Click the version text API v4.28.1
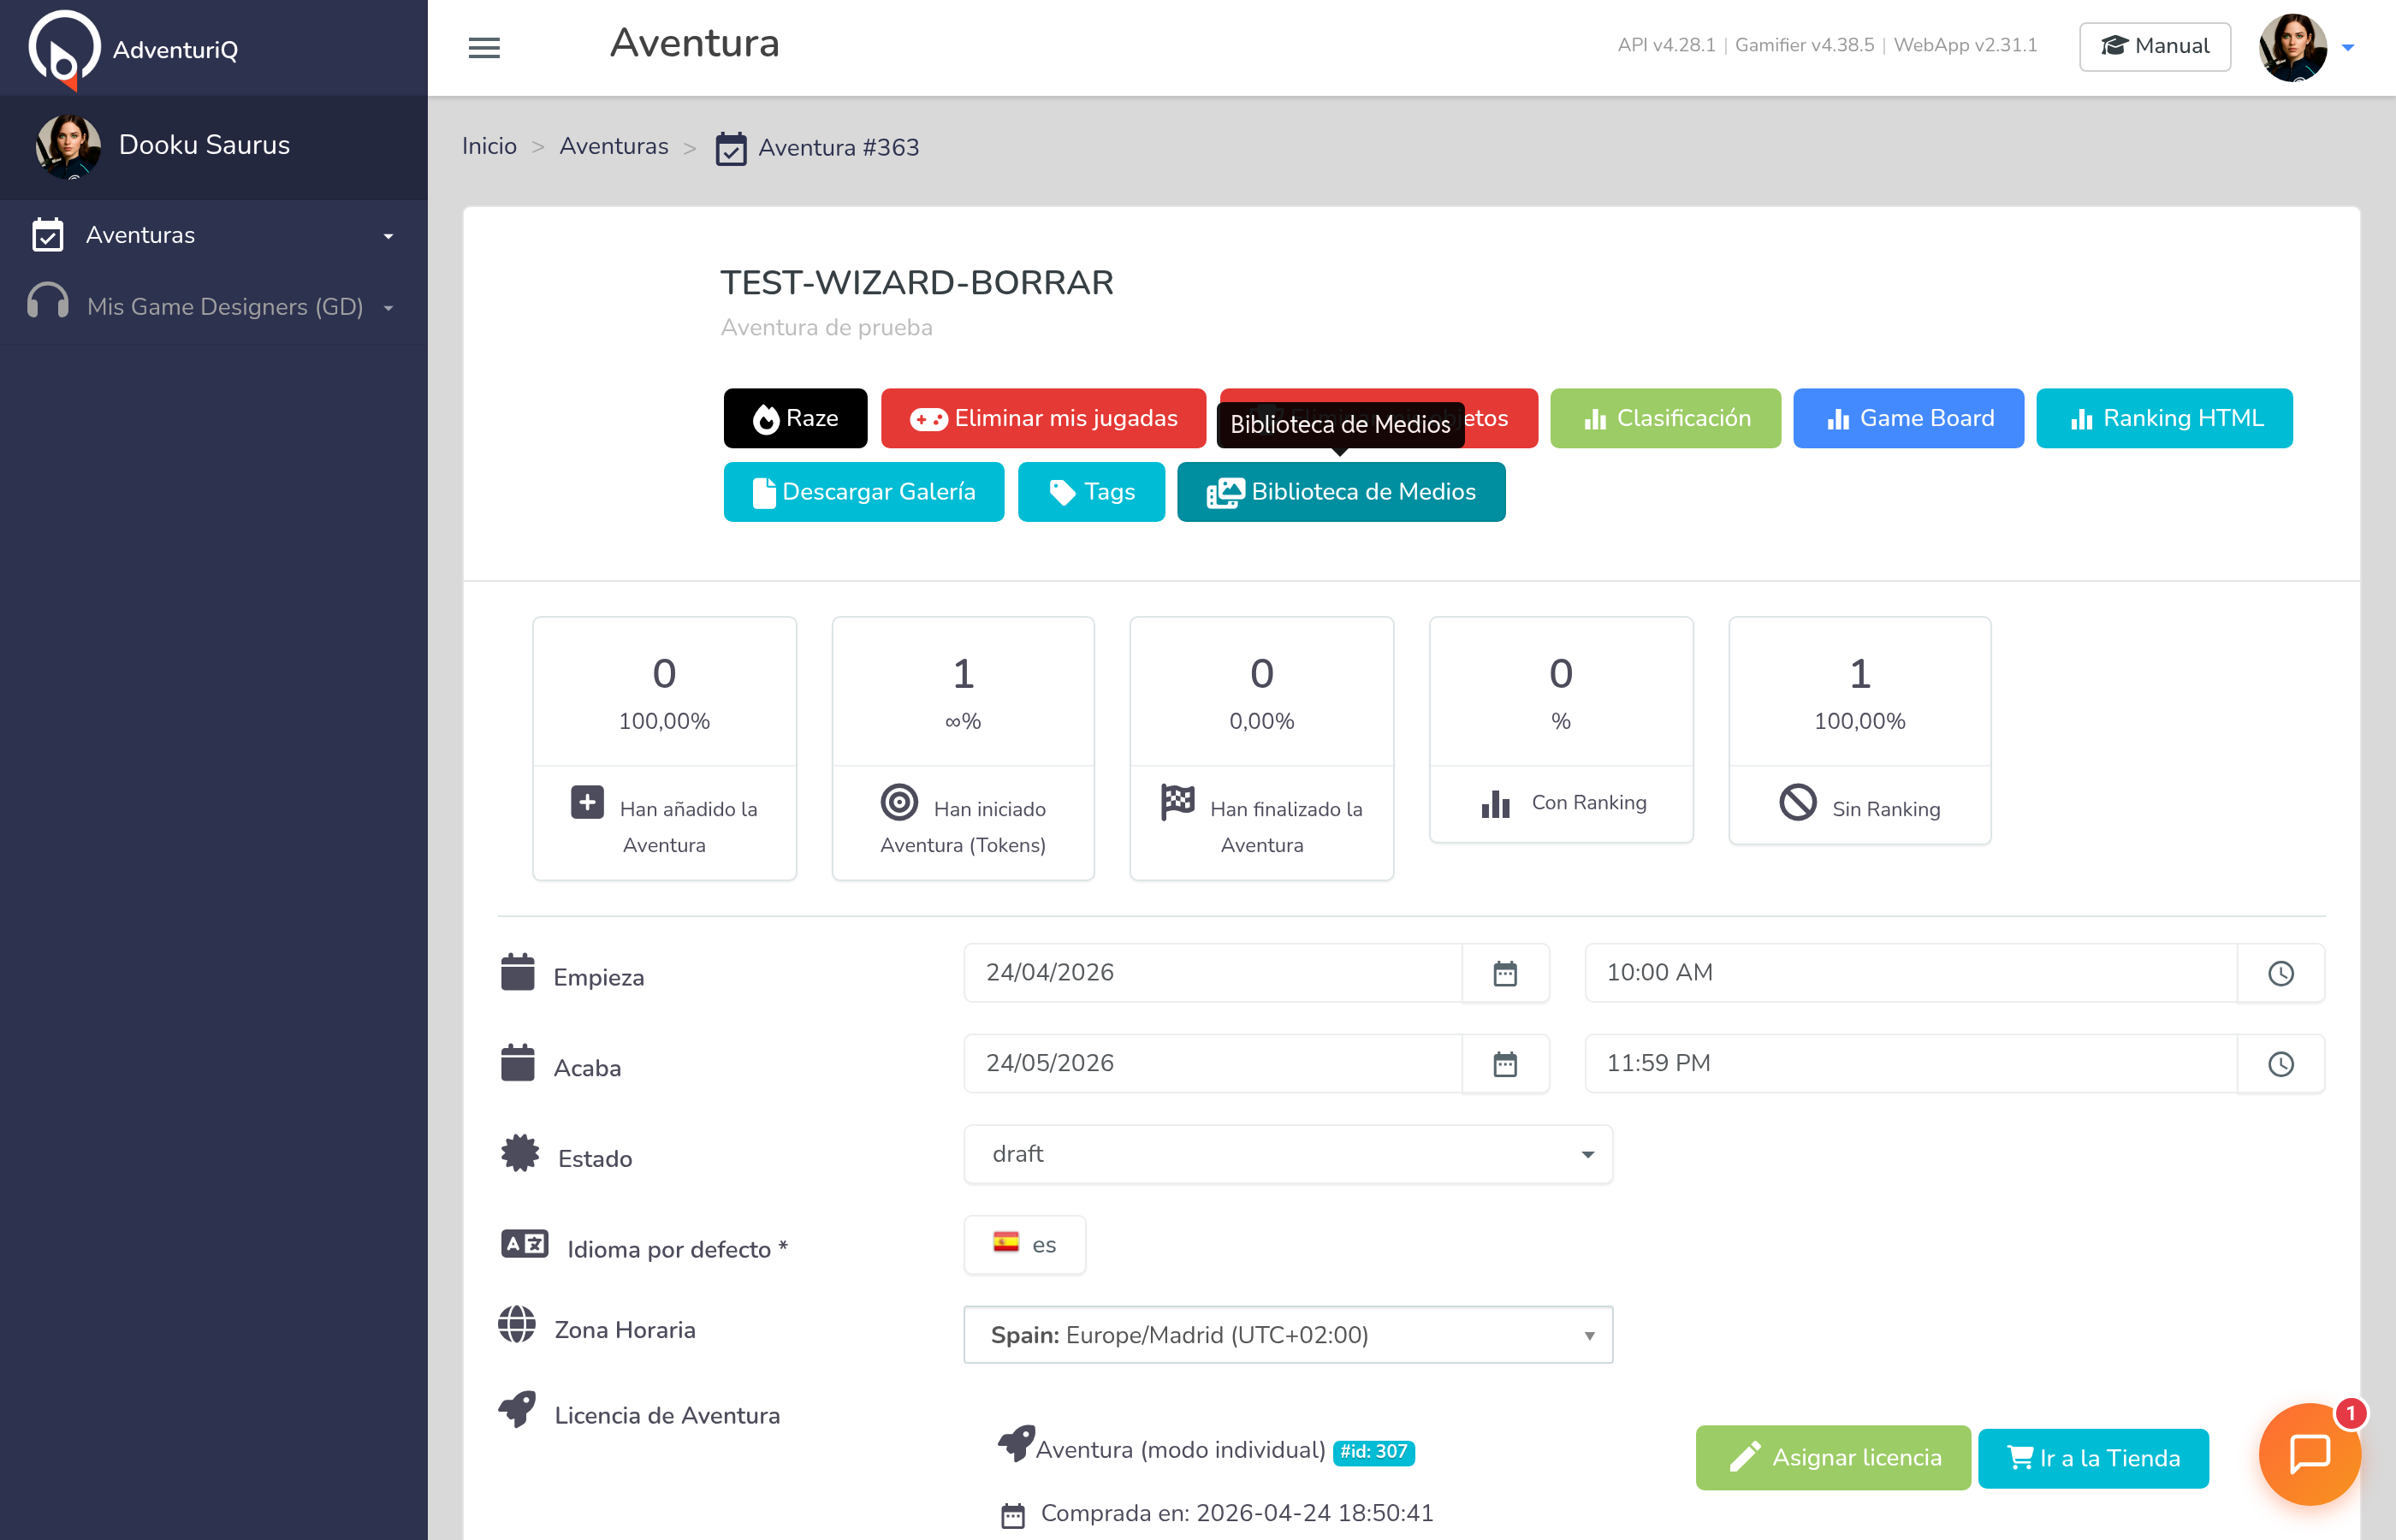2396x1540 pixels. click(x=1666, y=45)
